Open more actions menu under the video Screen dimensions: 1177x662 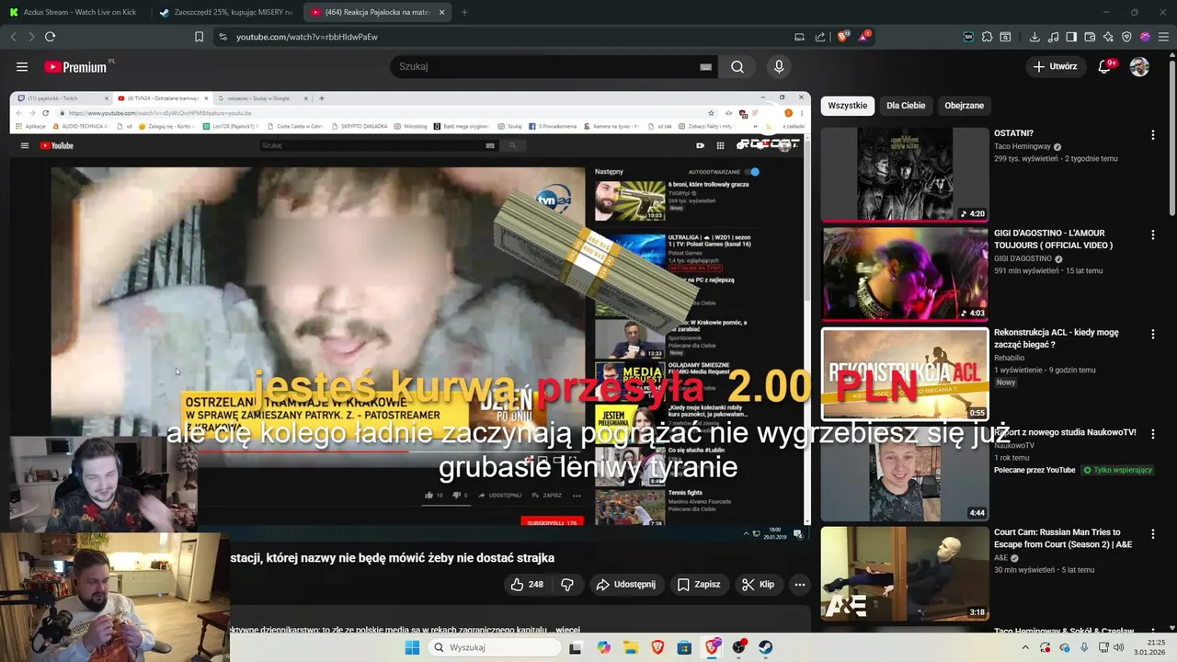799,584
